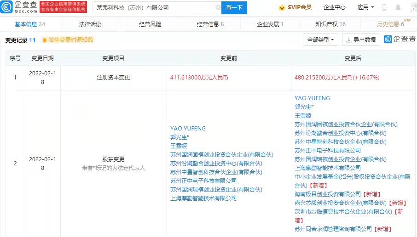Screen dimensions: 417x237
Task: Click the 变更项目 column header
Action: (x=113, y=58)
